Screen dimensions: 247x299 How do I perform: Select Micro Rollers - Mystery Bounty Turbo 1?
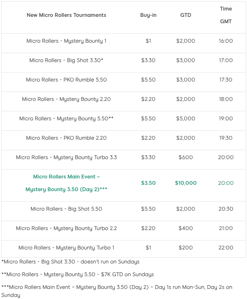[x=66, y=248]
